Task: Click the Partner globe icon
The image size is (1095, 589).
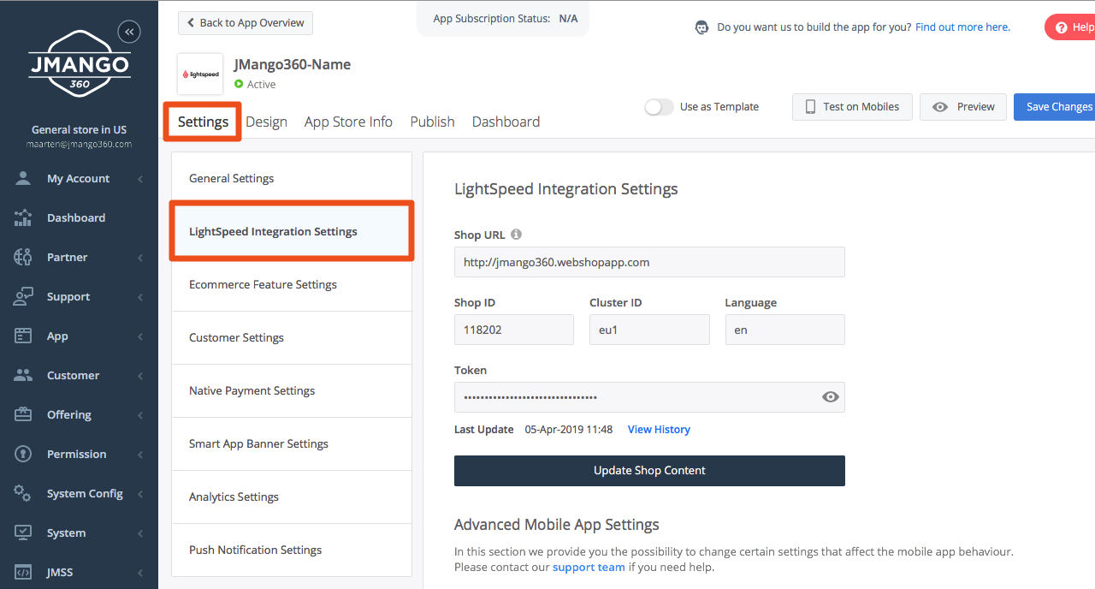Action: point(23,257)
